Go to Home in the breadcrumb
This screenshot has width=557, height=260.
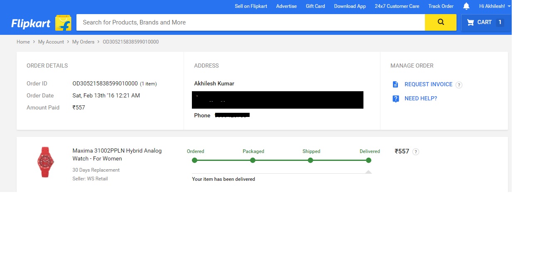[23, 42]
